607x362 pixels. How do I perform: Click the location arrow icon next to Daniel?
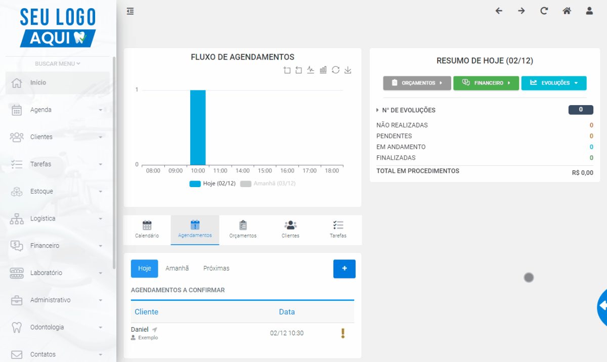pyautogui.click(x=155, y=330)
